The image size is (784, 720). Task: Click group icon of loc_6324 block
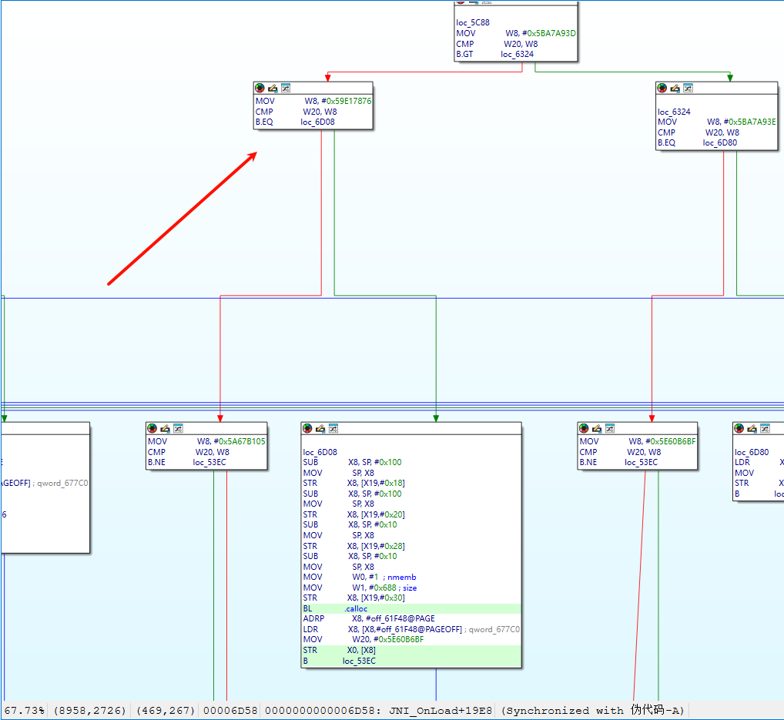[x=688, y=88]
